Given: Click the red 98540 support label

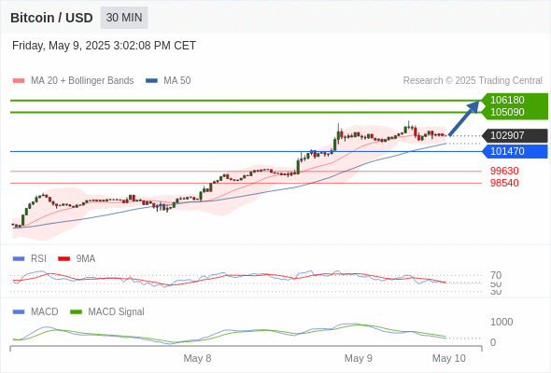Looking at the screenshot, I should point(504,183).
